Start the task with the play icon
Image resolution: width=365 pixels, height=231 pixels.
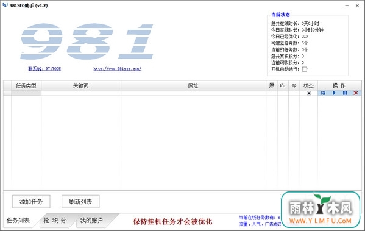click(x=334, y=93)
